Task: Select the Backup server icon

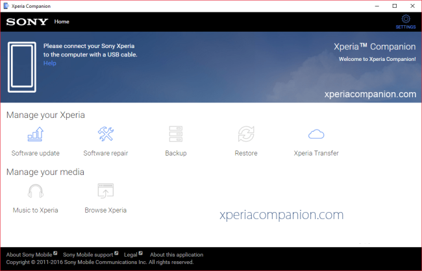Action: point(175,134)
